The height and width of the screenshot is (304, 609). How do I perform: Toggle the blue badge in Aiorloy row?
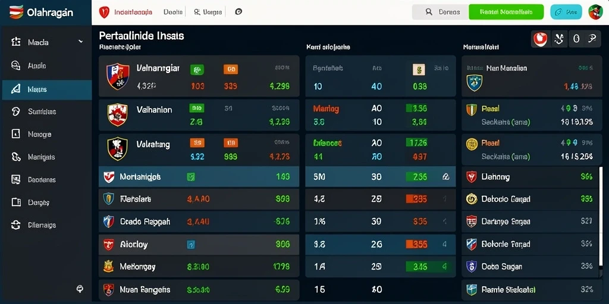[191, 245]
